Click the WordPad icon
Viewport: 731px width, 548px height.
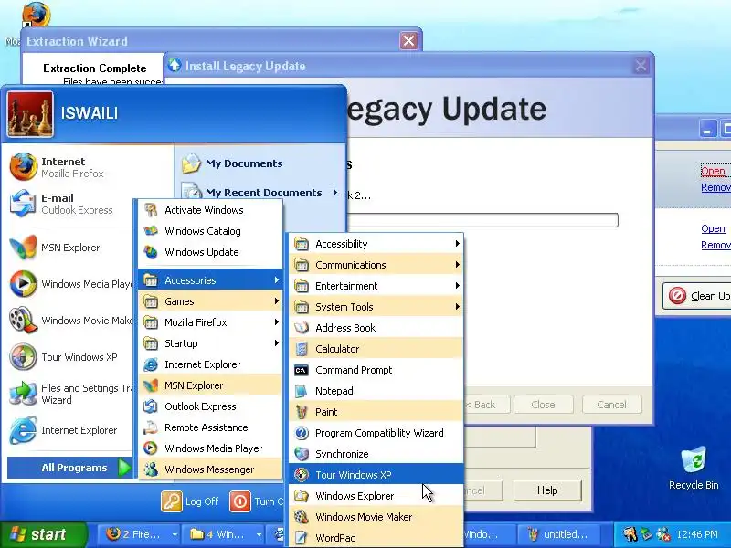point(302,538)
